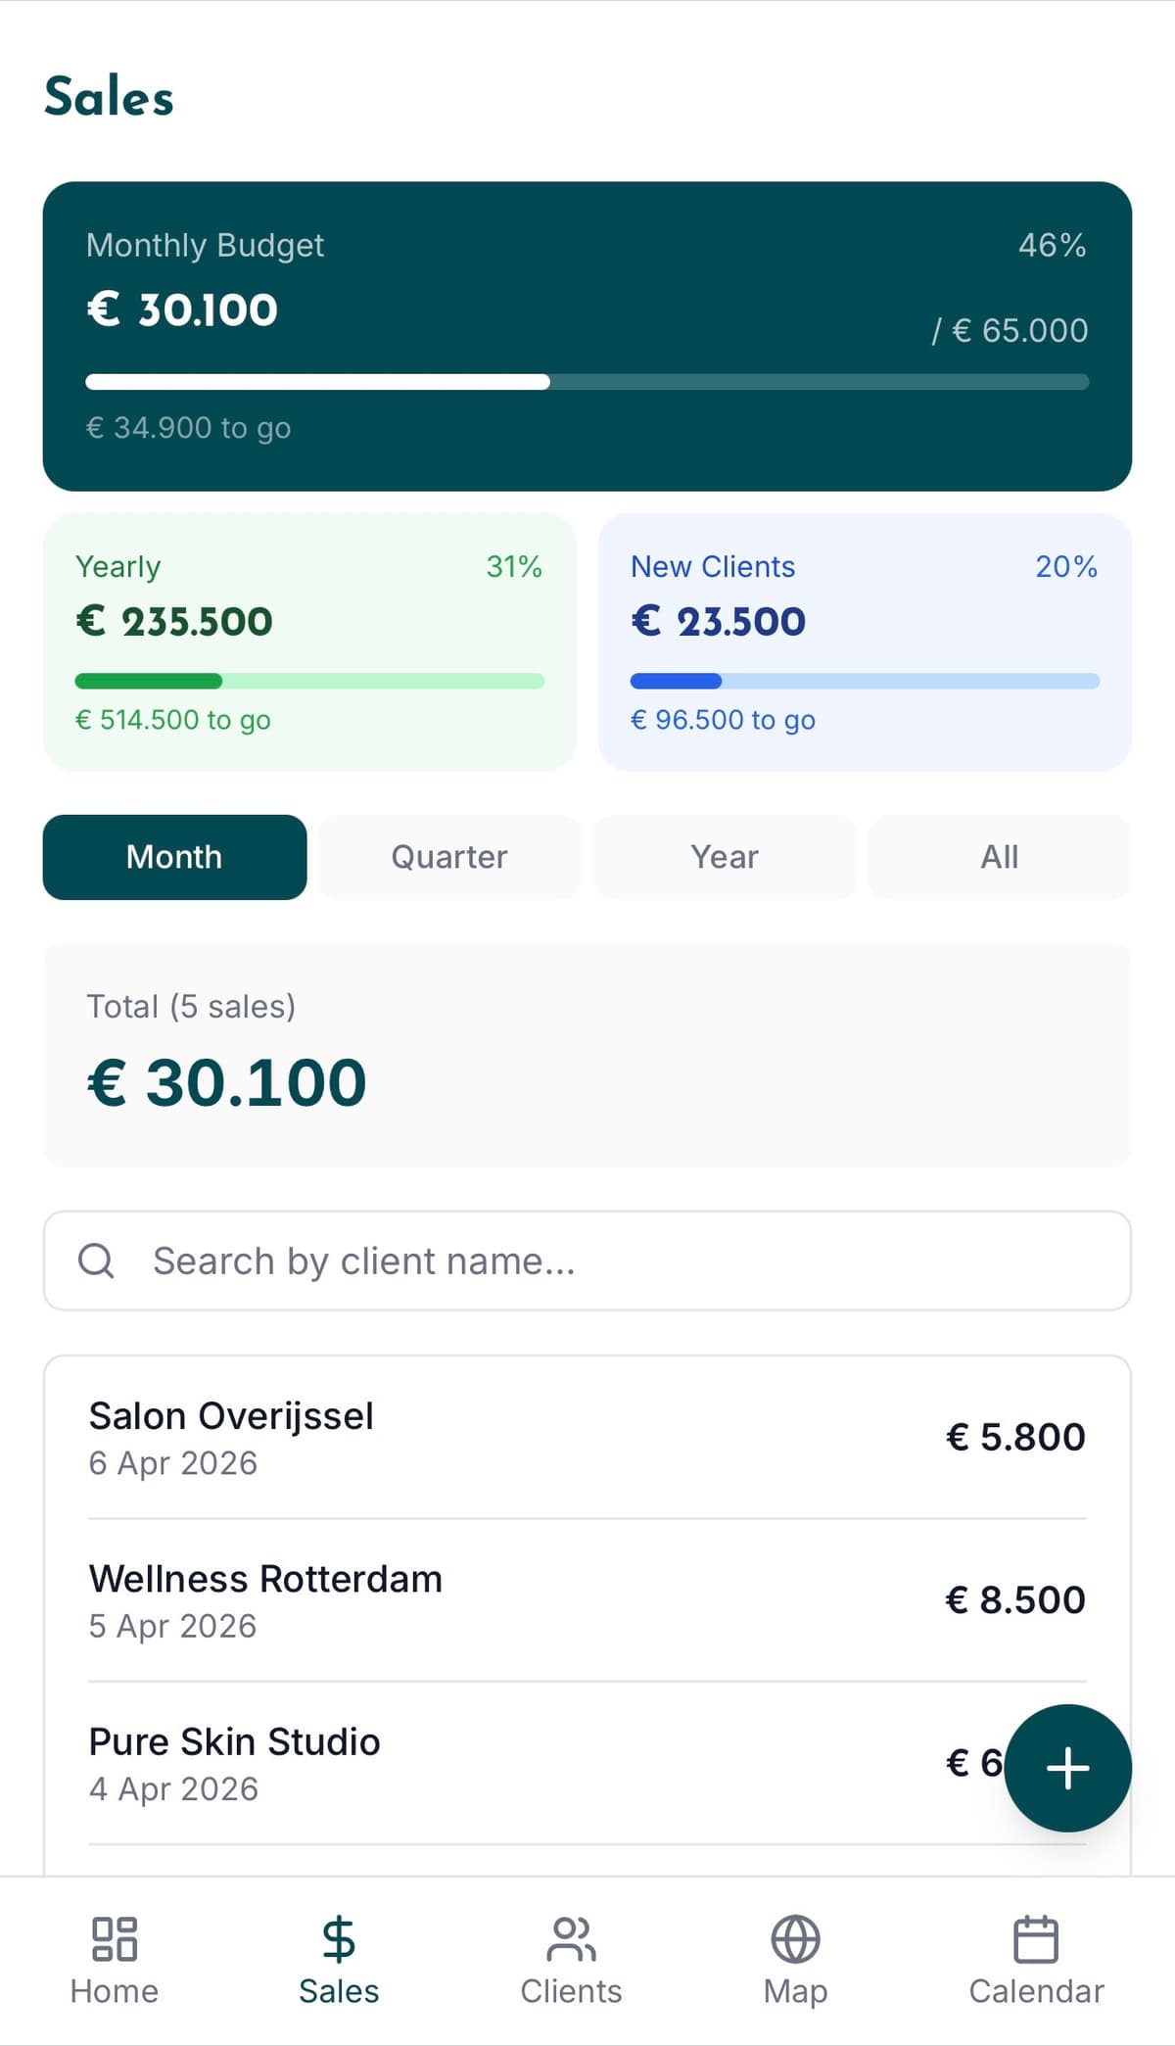The width and height of the screenshot is (1175, 2046).
Task: Switch to the Year filter
Action: (725, 857)
